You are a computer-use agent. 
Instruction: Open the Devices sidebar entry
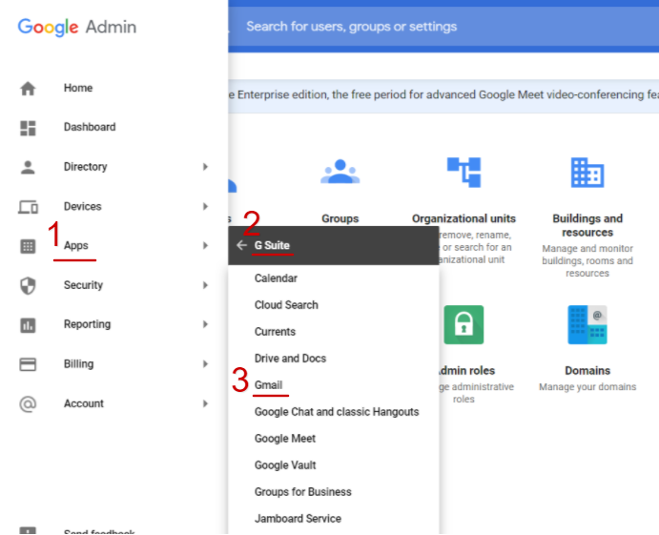(x=82, y=206)
